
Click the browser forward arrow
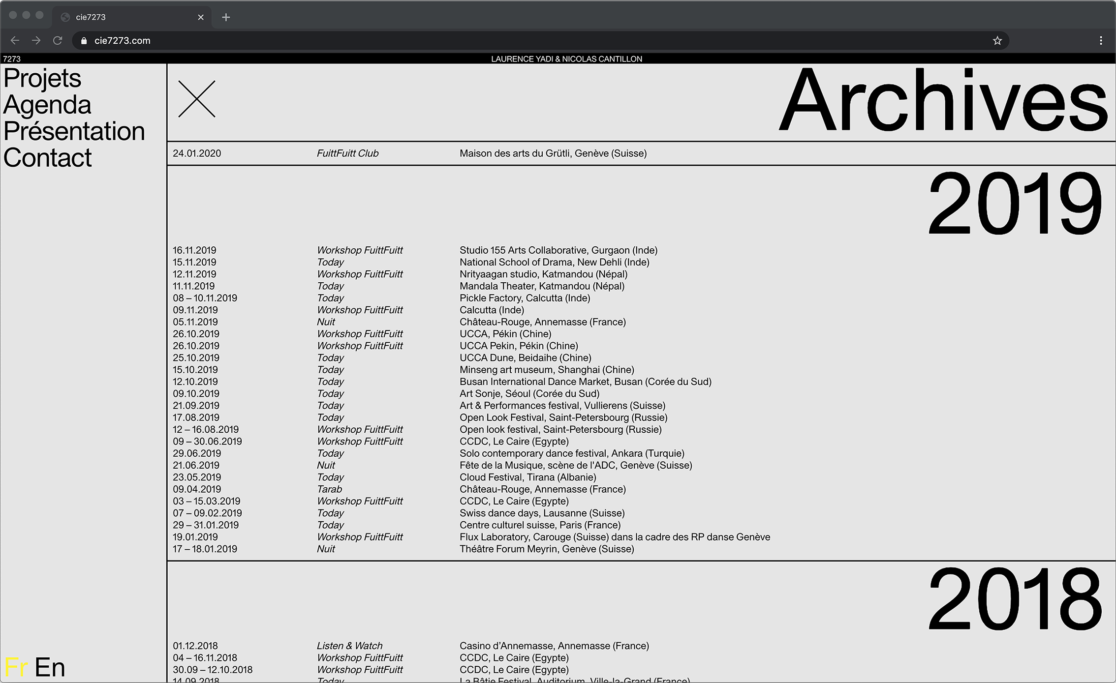[36, 40]
